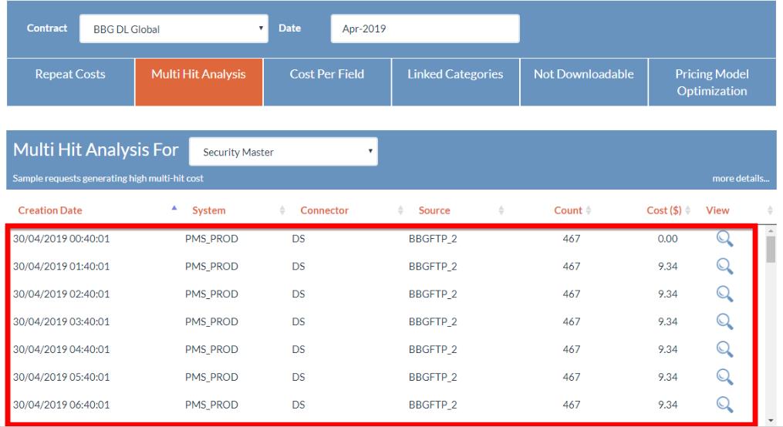Select the Linked Categories tab
783x427 pixels.
click(454, 75)
